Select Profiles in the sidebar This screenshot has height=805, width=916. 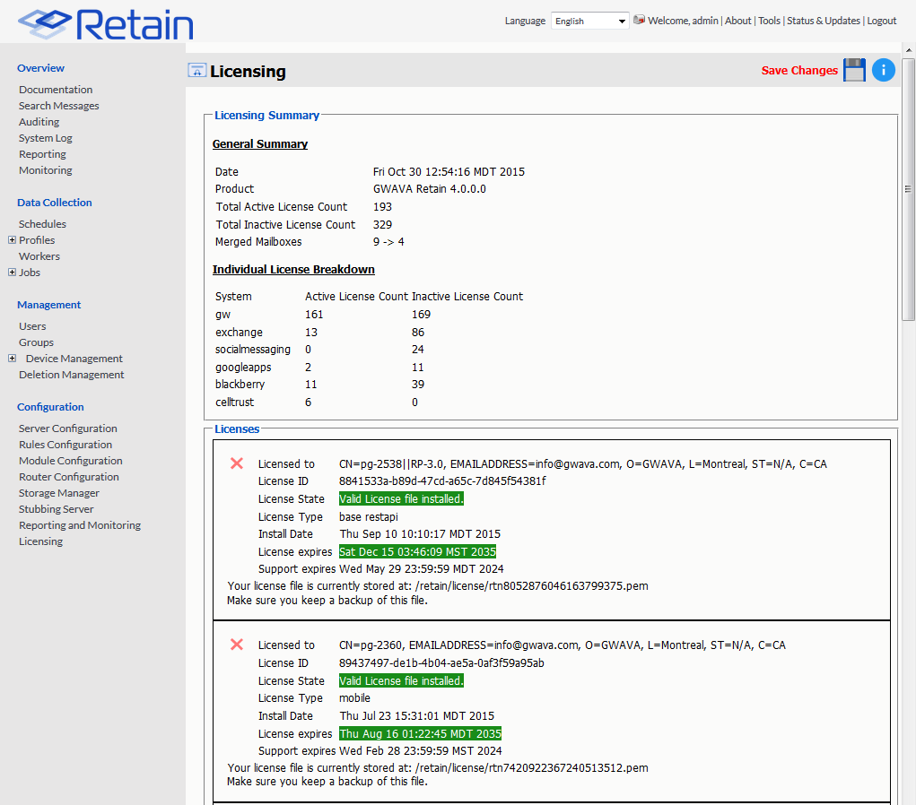tap(36, 240)
